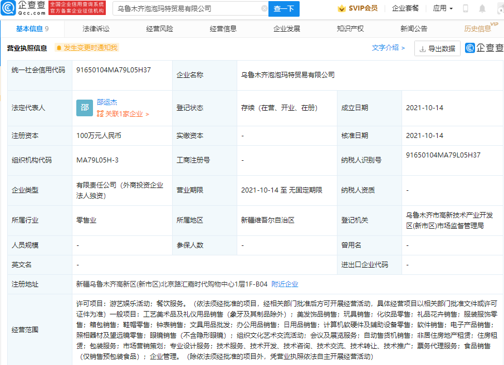Image resolution: width=504 pixels, height=365 pixels.
Task: Click the 导出数据 export button
Action: tap(437, 48)
